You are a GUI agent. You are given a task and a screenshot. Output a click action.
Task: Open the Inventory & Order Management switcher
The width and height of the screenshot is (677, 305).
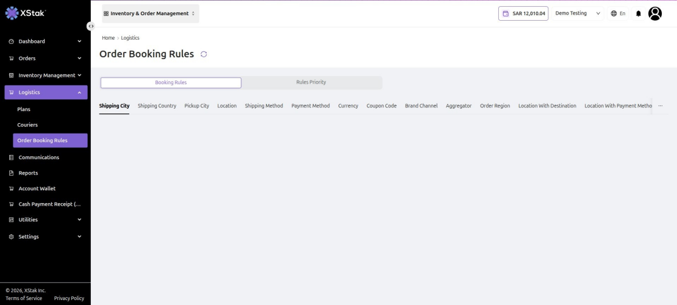coord(150,13)
